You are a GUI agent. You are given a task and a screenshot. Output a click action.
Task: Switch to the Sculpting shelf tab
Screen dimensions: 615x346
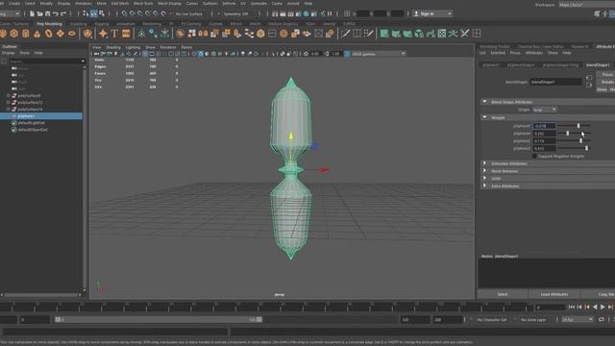(x=78, y=24)
